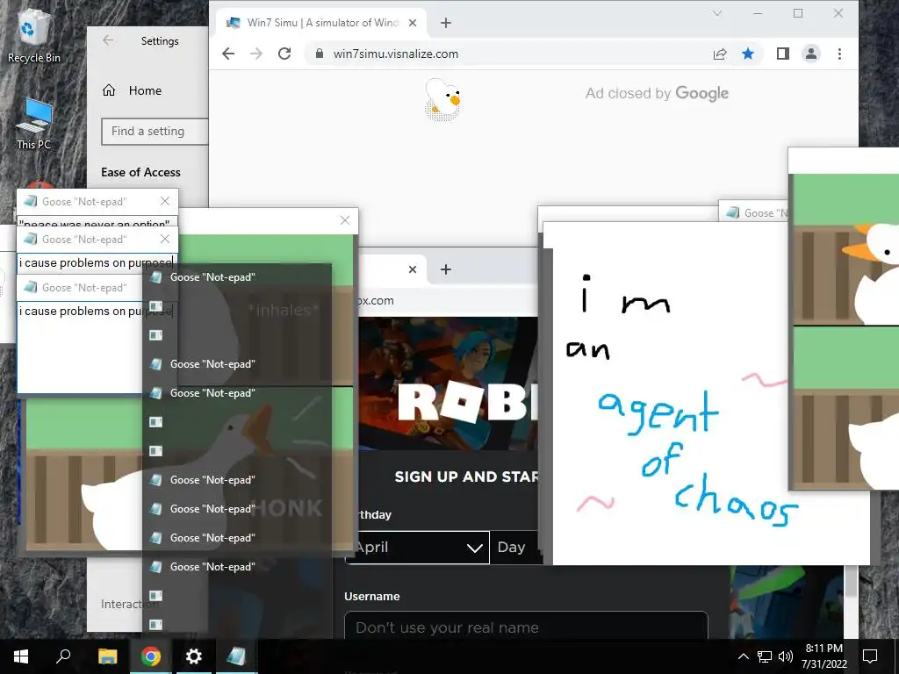
Task: Click the win7simu.visnalize.com address bar
Action: tap(396, 54)
